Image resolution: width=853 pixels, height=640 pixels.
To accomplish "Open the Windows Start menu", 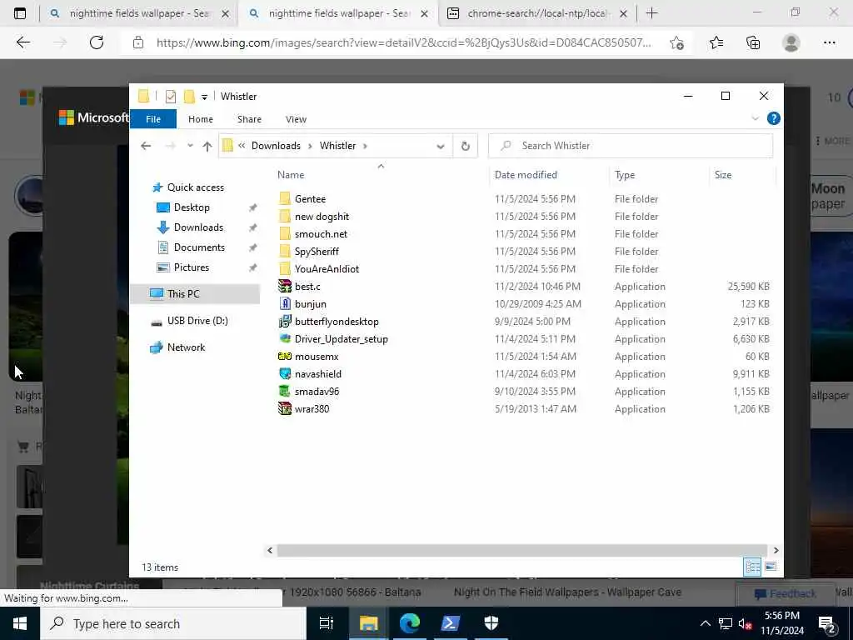I will coord(20,623).
